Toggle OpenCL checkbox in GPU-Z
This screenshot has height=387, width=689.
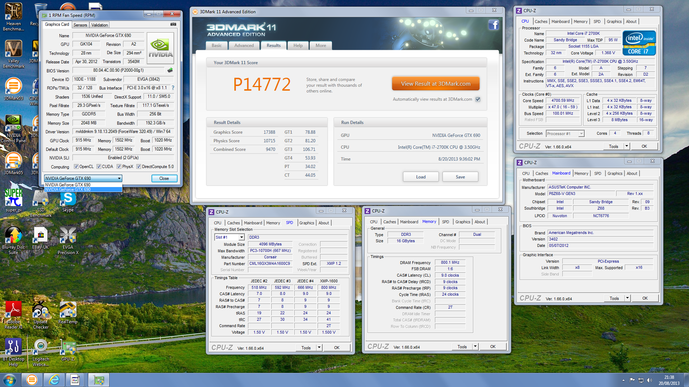tap(76, 167)
